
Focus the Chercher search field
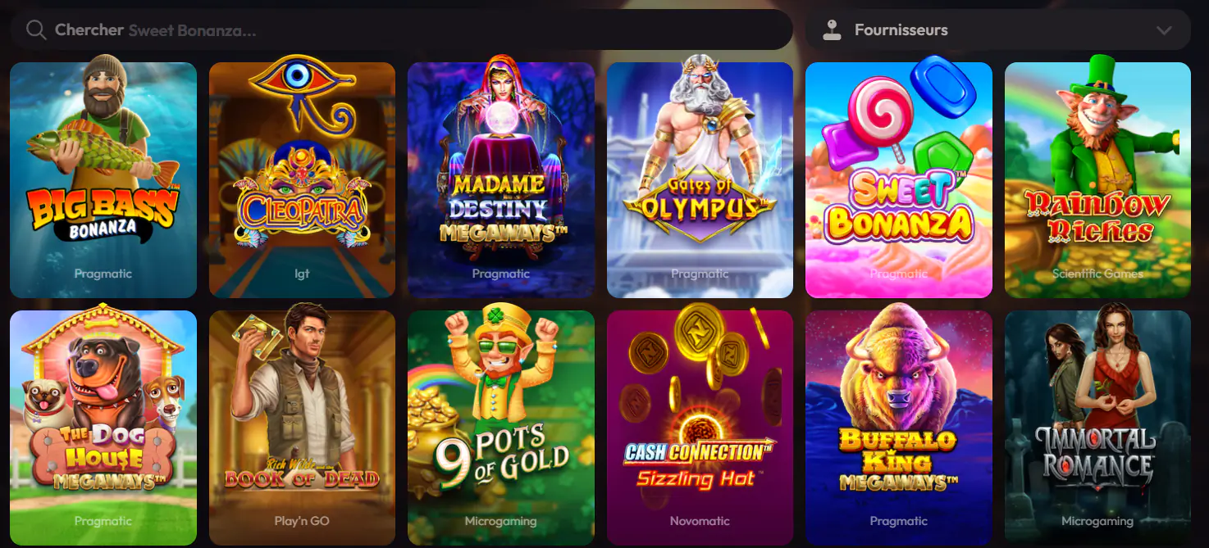(402, 29)
